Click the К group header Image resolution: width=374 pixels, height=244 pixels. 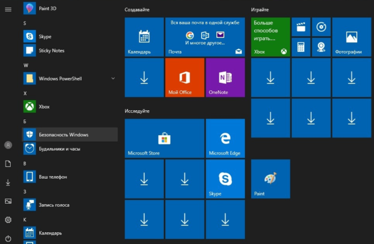pyautogui.click(x=24, y=220)
